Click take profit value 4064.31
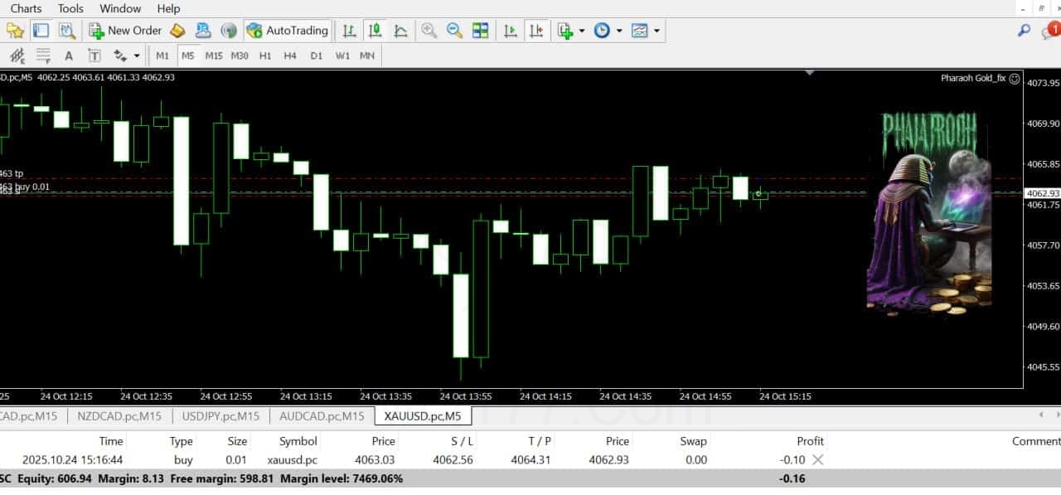Image resolution: width=1061 pixels, height=495 pixels. (x=530, y=460)
